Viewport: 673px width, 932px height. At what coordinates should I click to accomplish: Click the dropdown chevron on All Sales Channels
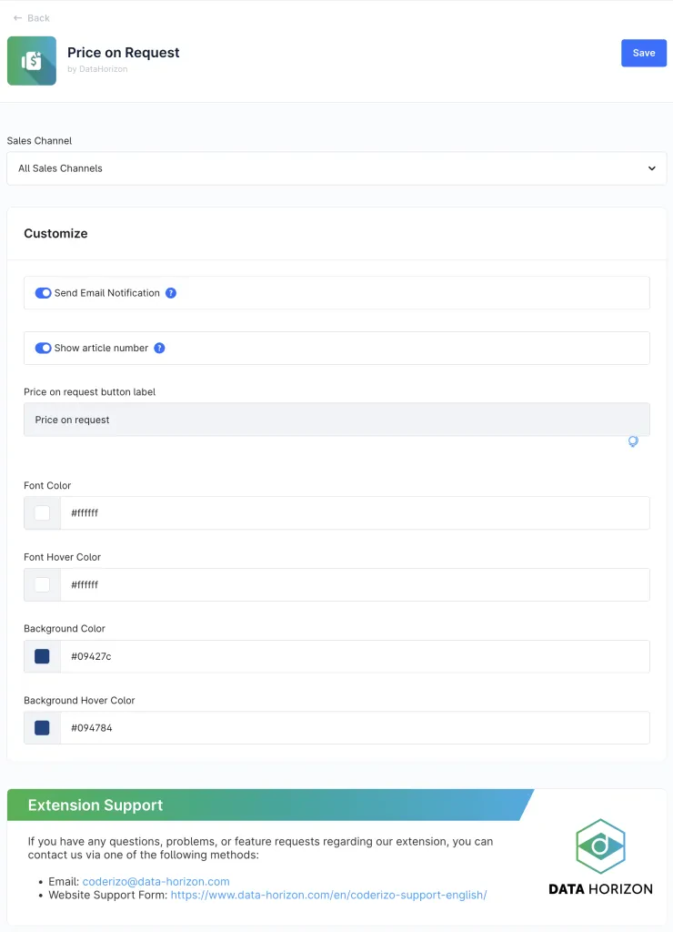pyautogui.click(x=651, y=168)
